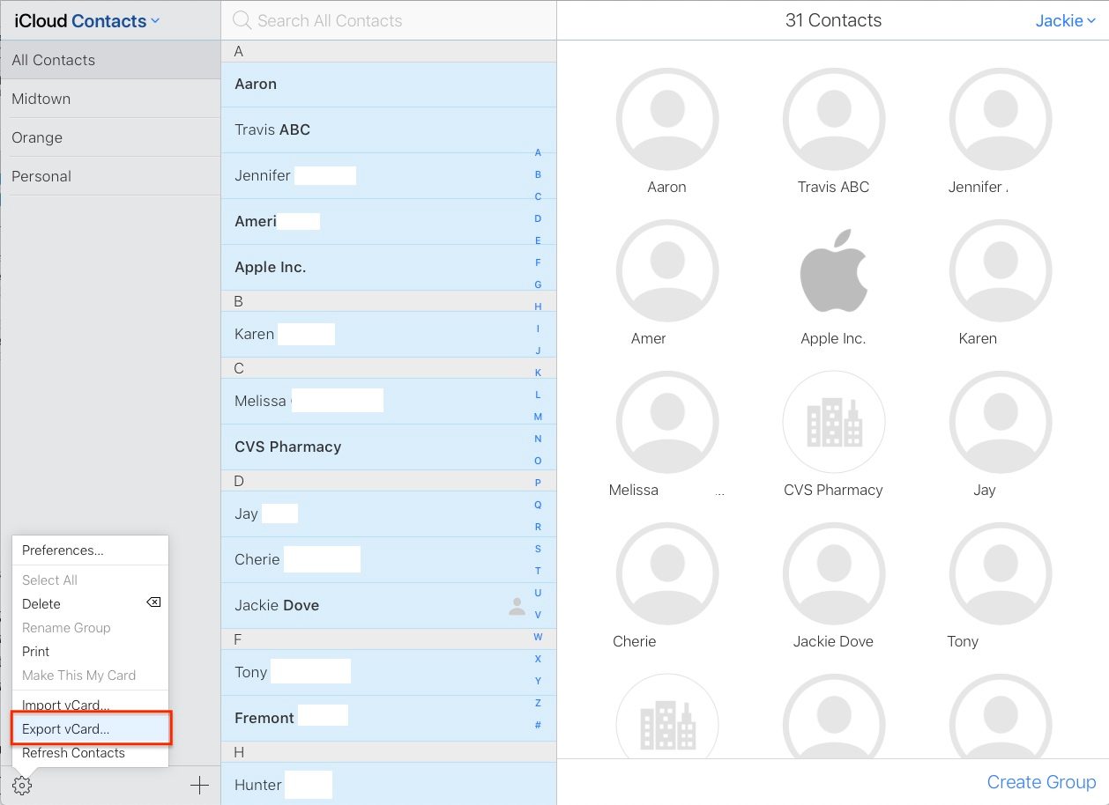The width and height of the screenshot is (1109, 805).
Task: Open the iCloud Contacts app switcher dropdown
Action: [86, 20]
